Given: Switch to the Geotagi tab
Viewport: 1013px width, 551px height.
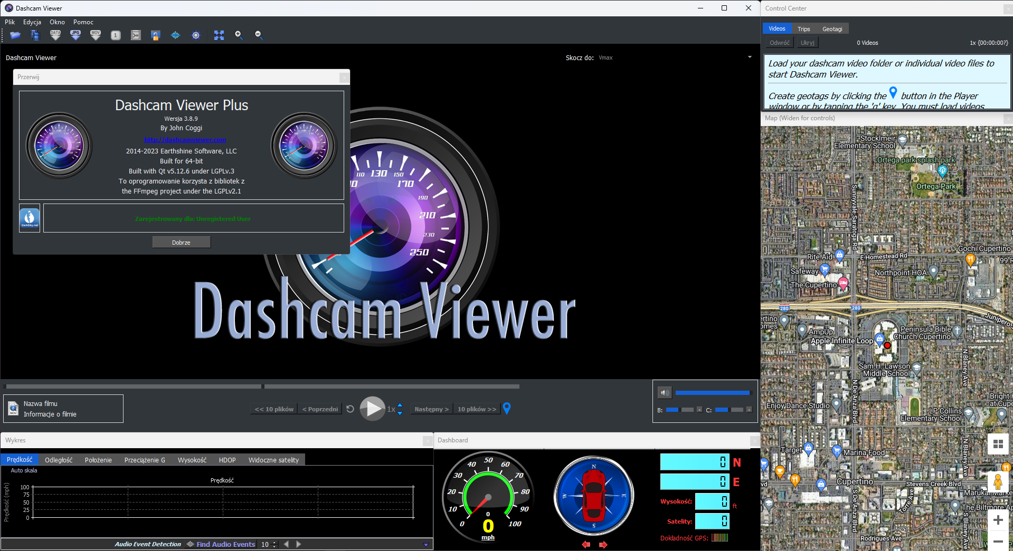Looking at the screenshot, I should pyautogui.click(x=832, y=29).
